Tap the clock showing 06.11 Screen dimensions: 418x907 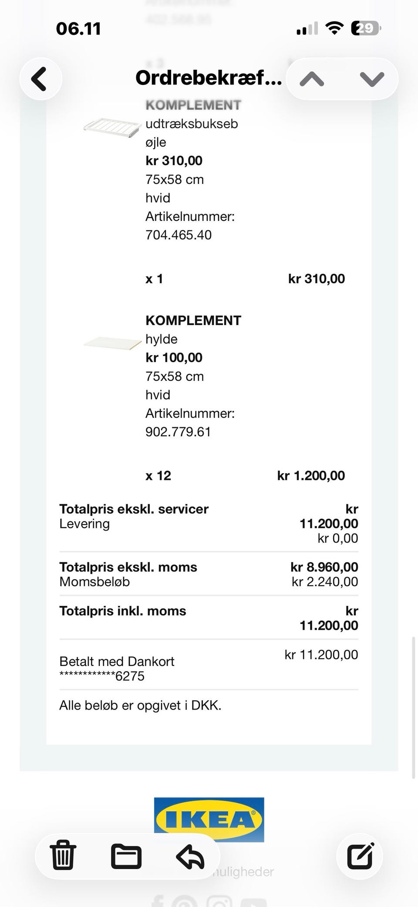[78, 29]
